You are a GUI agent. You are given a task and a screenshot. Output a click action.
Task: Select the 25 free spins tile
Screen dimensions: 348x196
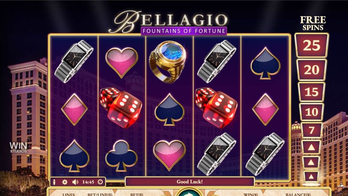click(x=312, y=45)
